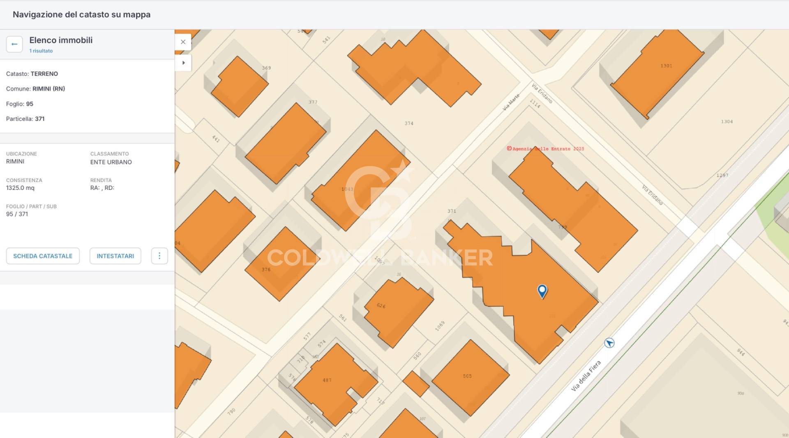Viewport: 789px width, 438px height.
Task: Click the 'ENTE URBANO' classification value
Action: pos(111,162)
